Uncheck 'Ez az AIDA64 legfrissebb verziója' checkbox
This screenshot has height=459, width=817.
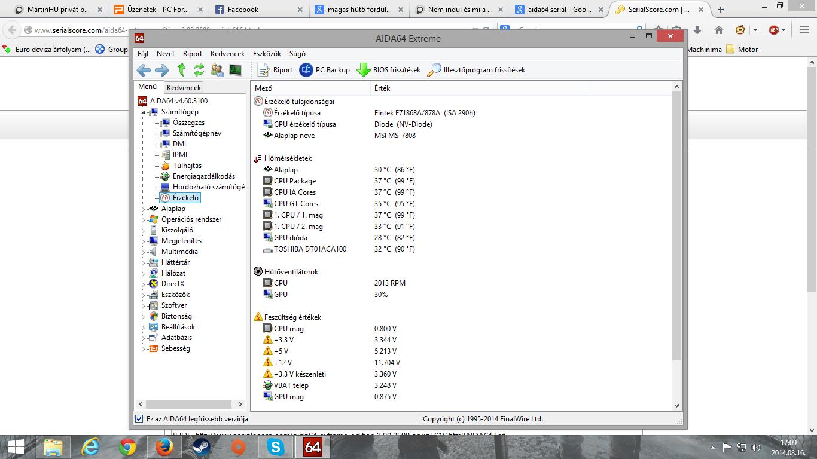point(139,419)
